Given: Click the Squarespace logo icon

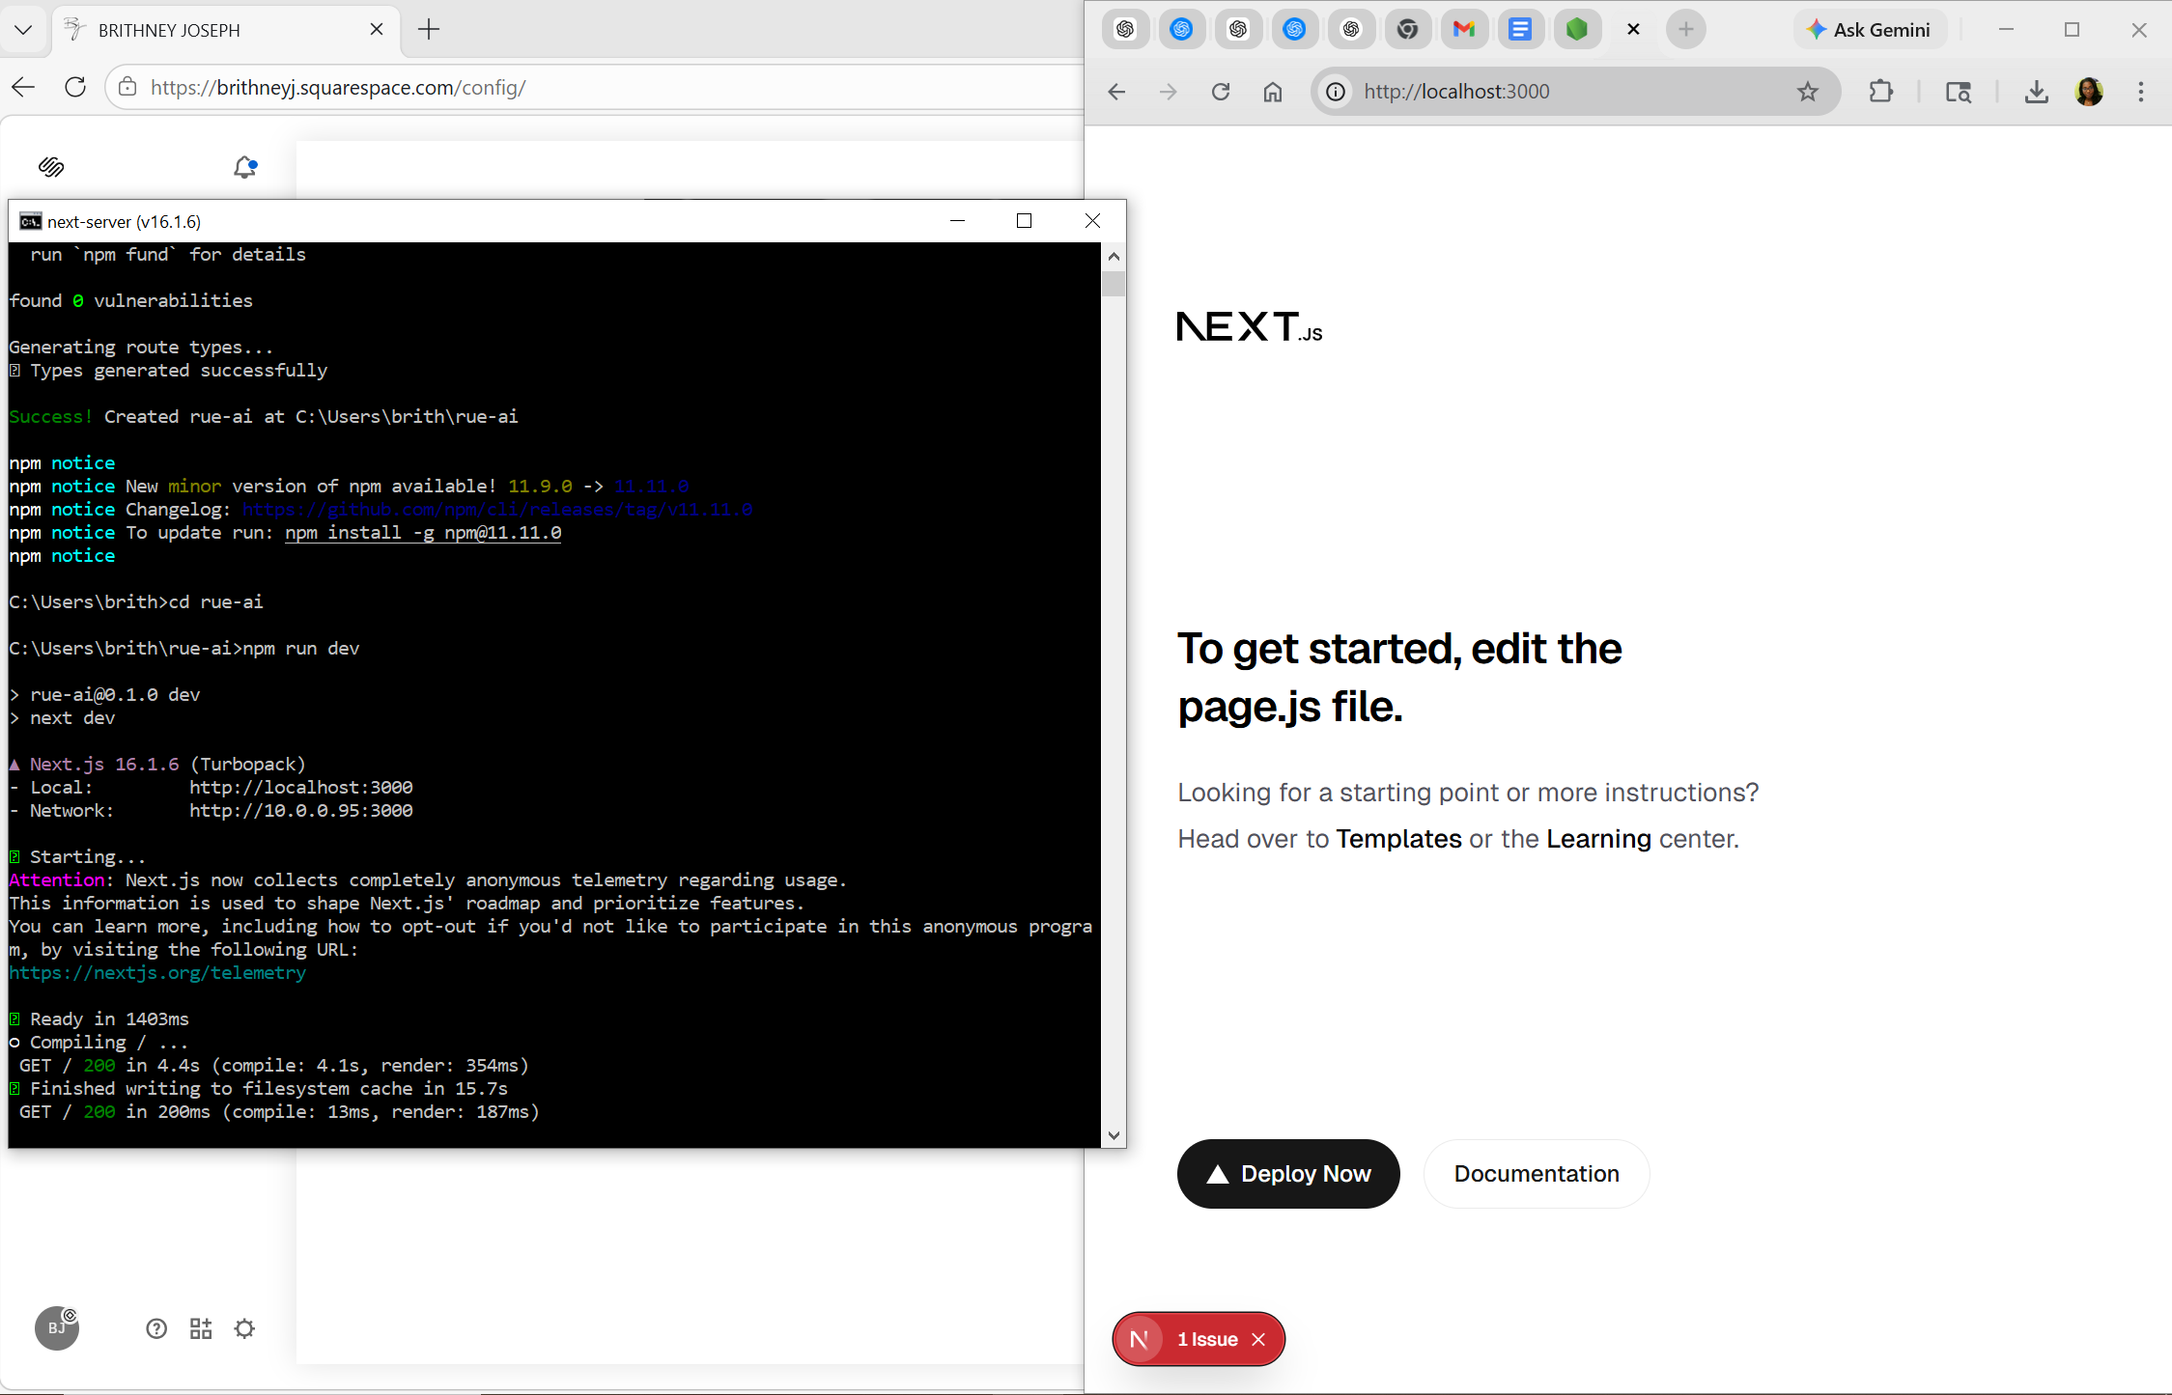Looking at the screenshot, I should pos(51,167).
